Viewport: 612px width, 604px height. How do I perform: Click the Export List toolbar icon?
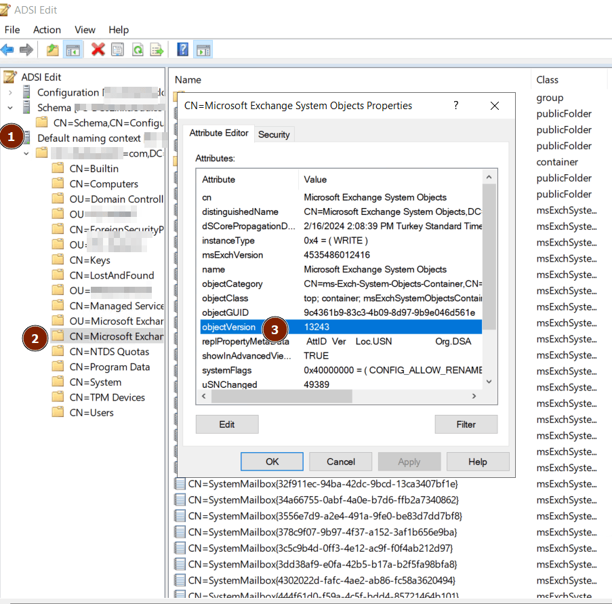click(157, 49)
